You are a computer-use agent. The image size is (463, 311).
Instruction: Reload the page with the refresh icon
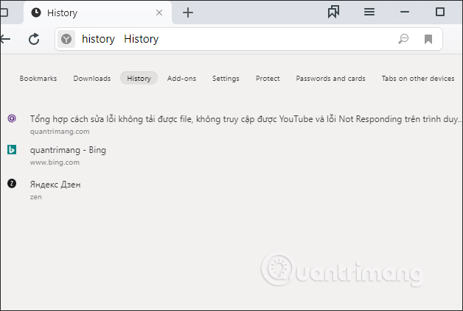point(34,39)
